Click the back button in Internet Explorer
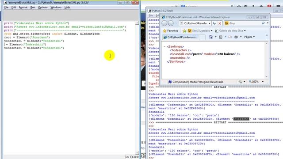 tap(164, 23)
